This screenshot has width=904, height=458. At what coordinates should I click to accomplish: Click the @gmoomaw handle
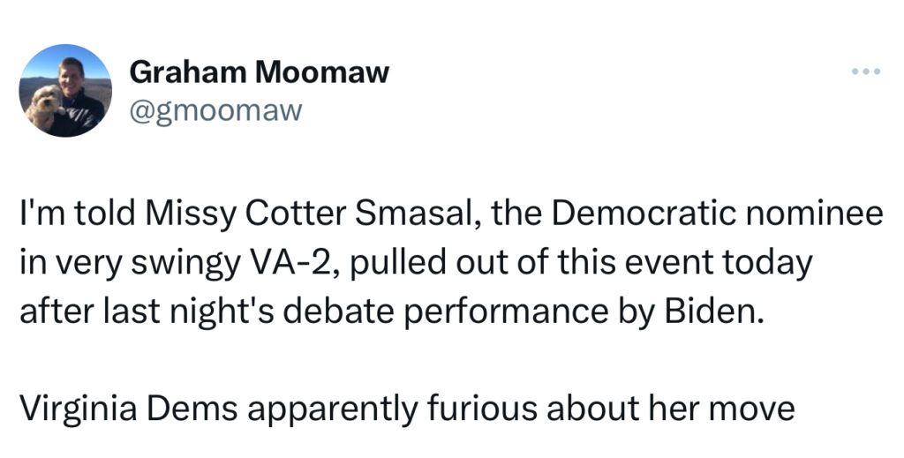tap(215, 110)
